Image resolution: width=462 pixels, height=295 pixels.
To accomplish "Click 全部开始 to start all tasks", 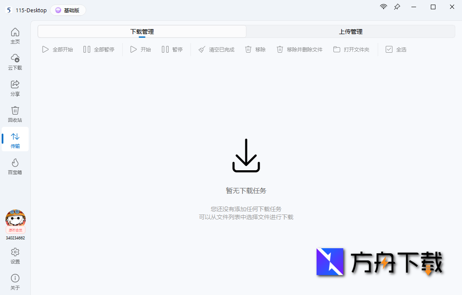I will pyautogui.click(x=57, y=49).
